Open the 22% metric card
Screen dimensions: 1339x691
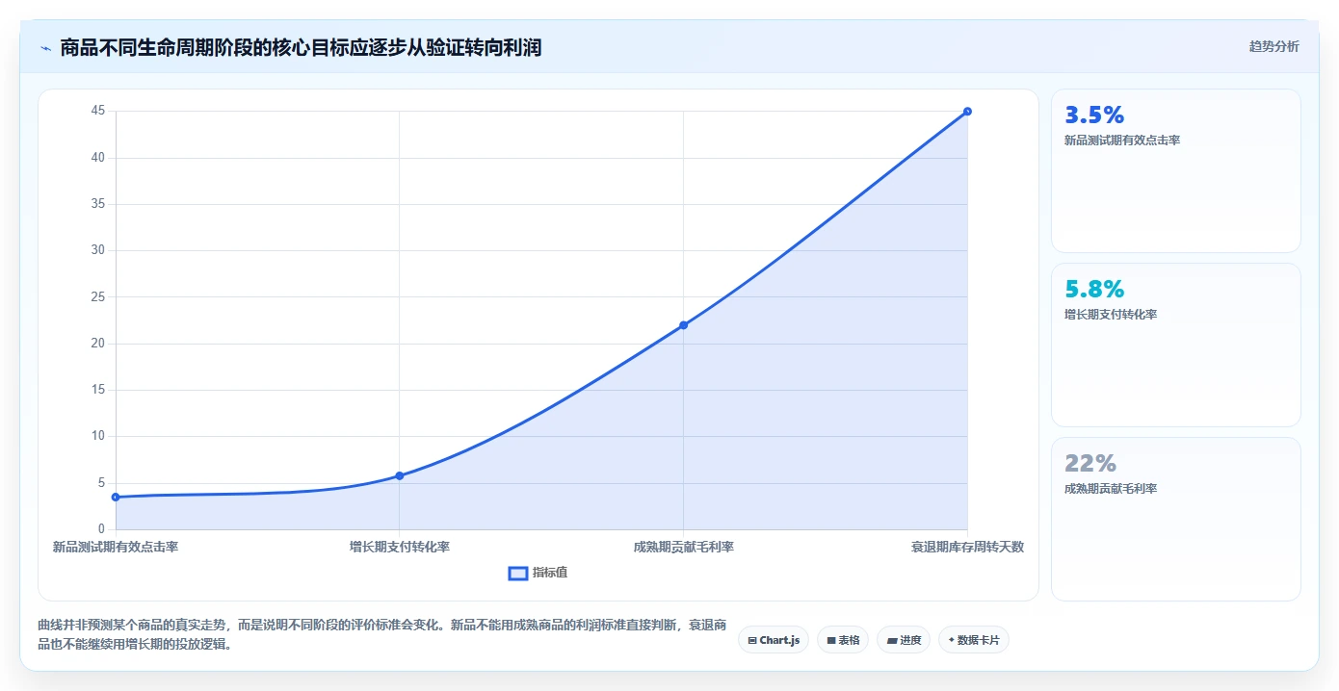pyautogui.click(x=1175, y=519)
